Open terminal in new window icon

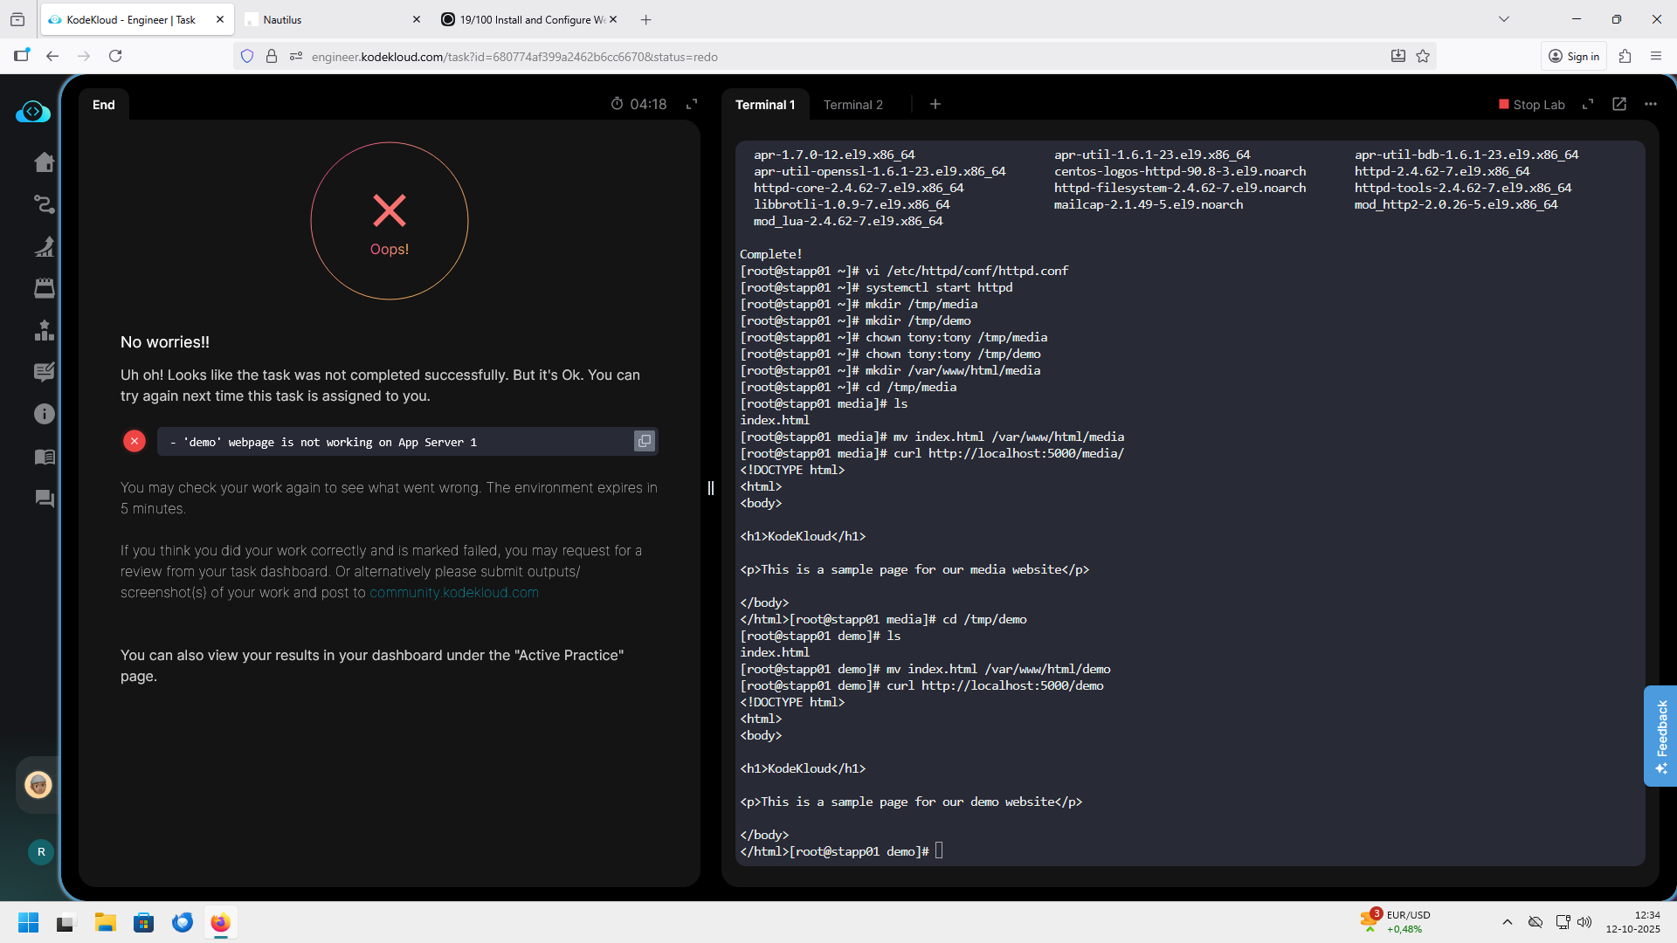(x=1619, y=104)
